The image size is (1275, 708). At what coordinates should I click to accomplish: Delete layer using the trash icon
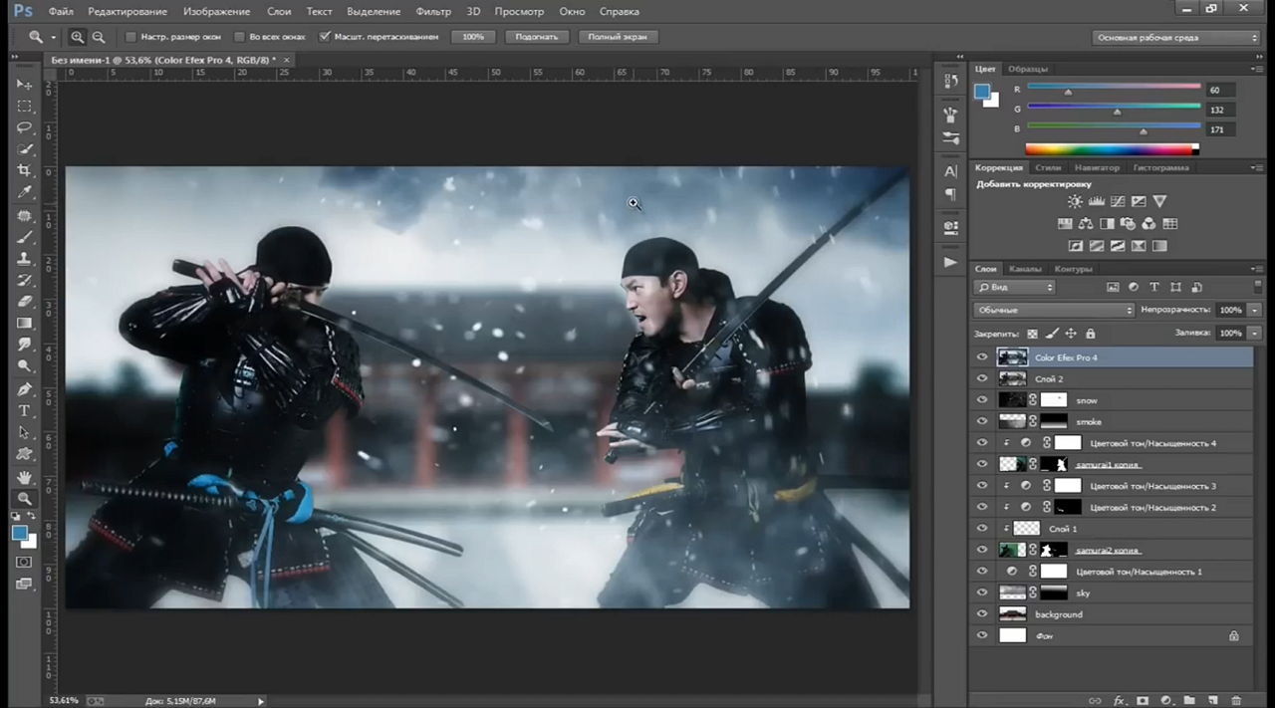pyautogui.click(x=1236, y=701)
